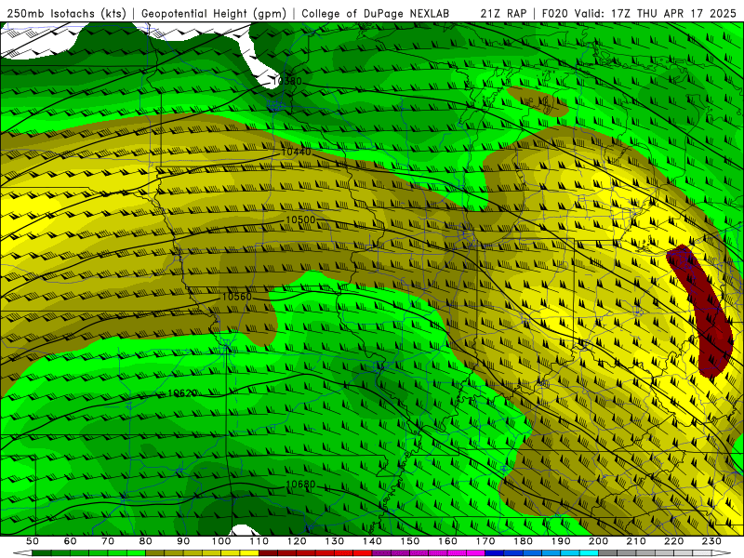
Task: Click the 170 value on the color scale
Action: coord(485,541)
